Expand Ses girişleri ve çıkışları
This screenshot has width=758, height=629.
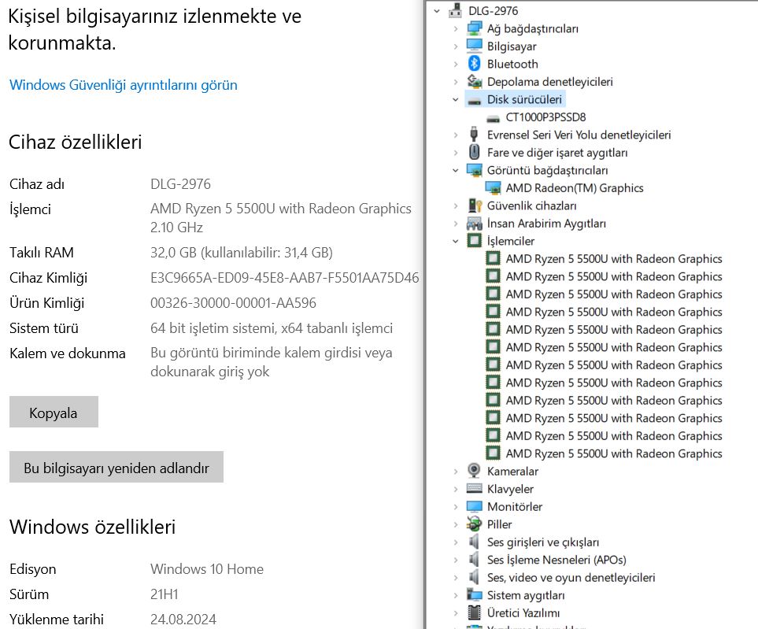pos(456,542)
